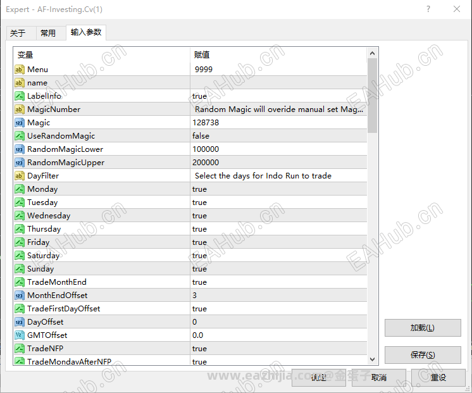Image resolution: width=472 pixels, height=393 pixels.
Task: Click the help question mark button
Action: pyautogui.click(x=428, y=9)
